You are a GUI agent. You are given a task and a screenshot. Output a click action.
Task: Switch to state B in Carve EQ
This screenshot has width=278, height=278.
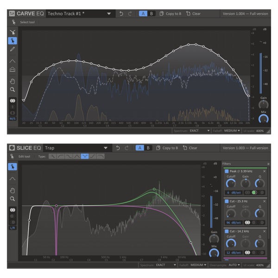(152, 13)
